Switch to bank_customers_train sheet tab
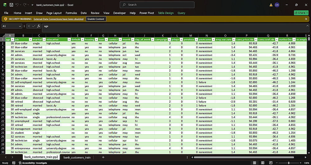 tap(77, 158)
